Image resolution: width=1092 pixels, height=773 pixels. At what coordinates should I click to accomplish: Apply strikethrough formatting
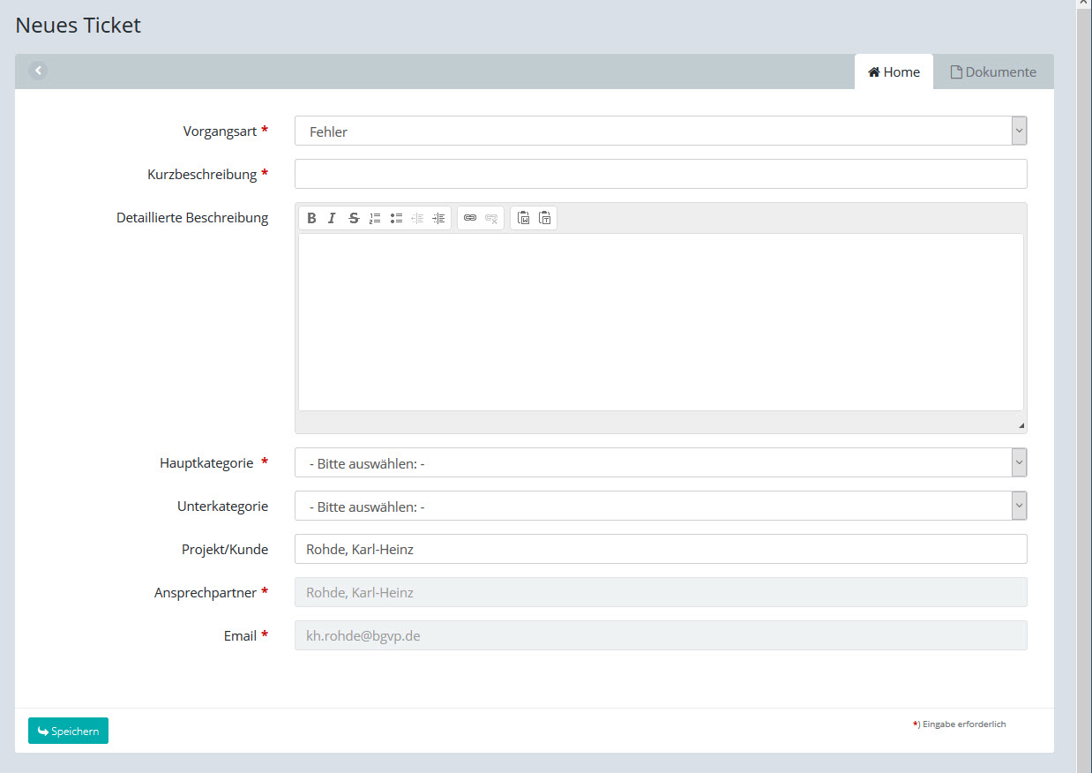(x=354, y=218)
